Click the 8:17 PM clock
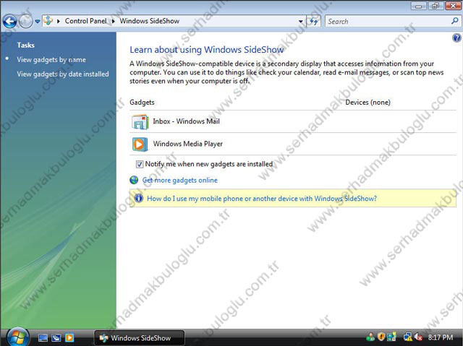Viewport: 463px width, 346px height. pyautogui.click(x=441, y=337)
